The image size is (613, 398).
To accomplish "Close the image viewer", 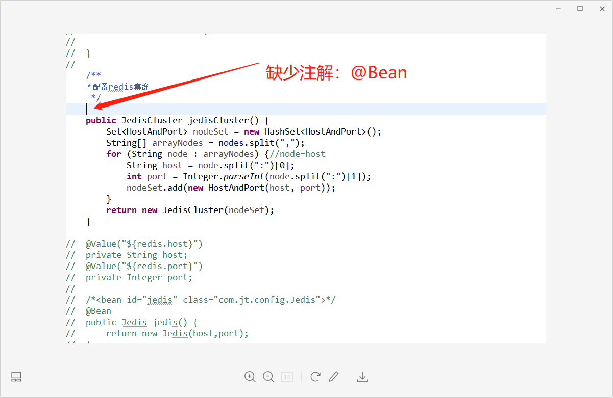I will click(x=602, y=8).
